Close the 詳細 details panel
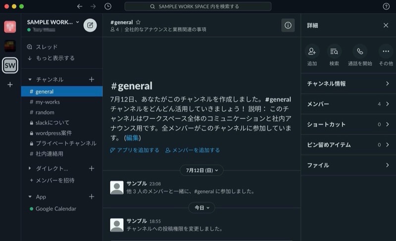The width and height of the screenshot is (396, 241). click(x=386, y=25)
